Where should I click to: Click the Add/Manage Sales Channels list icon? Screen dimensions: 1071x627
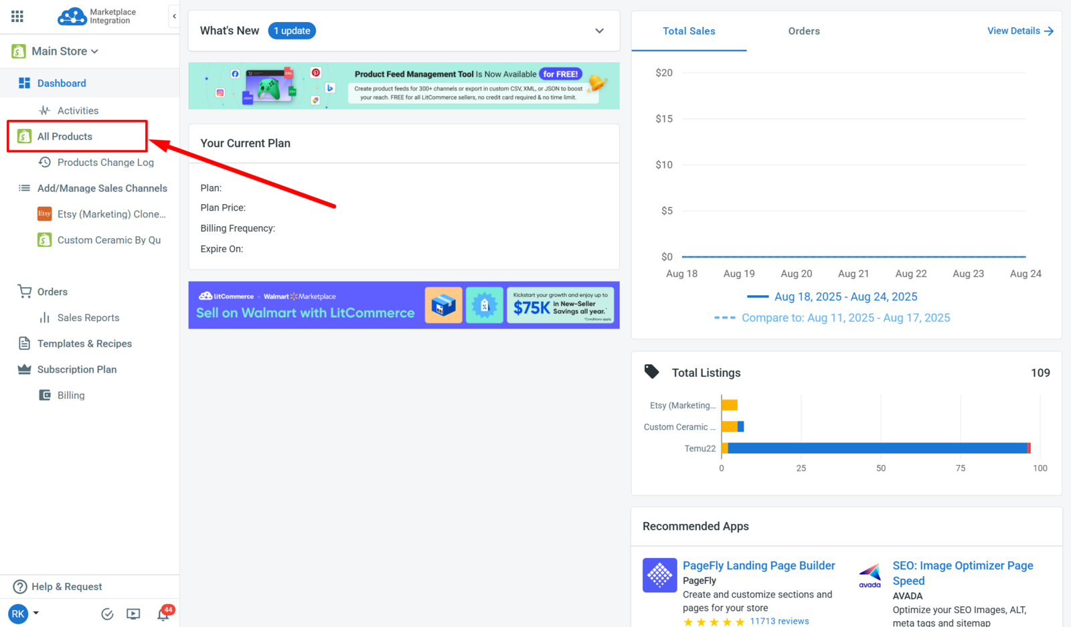click(x=24, y=188)
